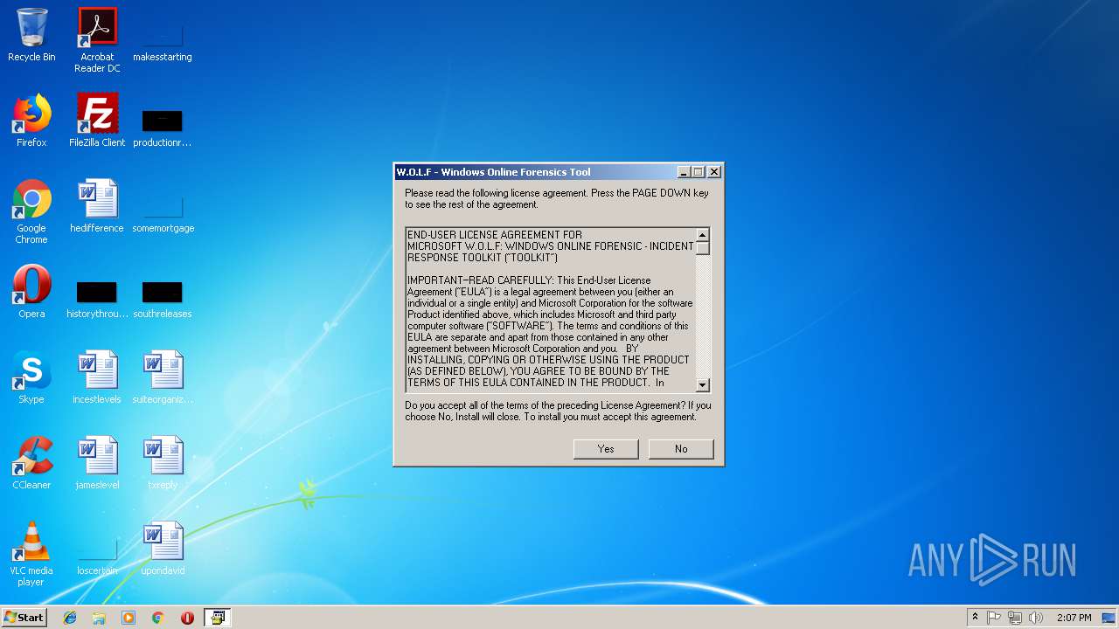The width and height of the screenshot is (1119, 629).
Task: Click the Start button
Action: 24,618
